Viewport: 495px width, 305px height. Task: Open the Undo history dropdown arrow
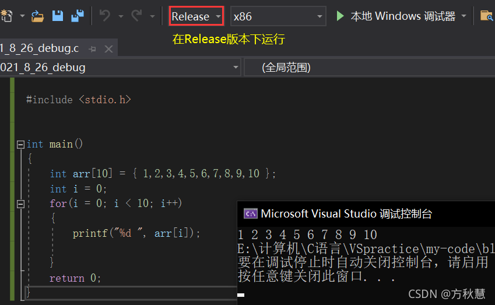(x=121, y=16)
